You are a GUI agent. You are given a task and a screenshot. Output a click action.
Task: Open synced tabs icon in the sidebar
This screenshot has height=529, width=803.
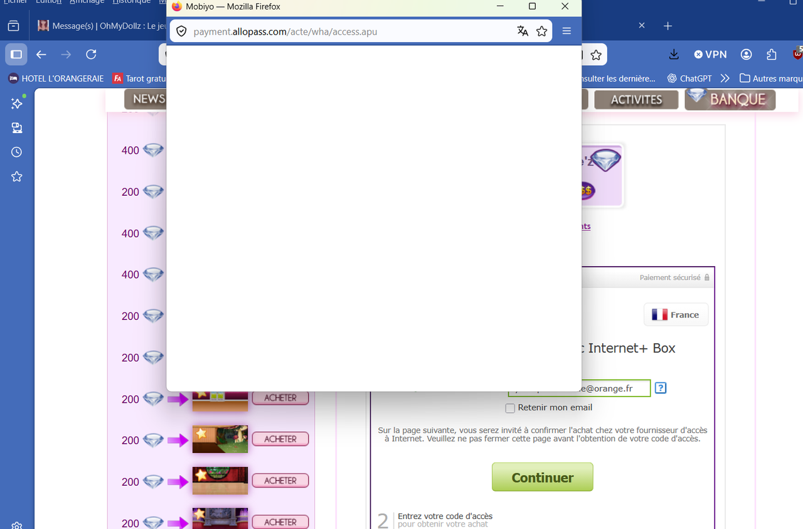[17, 128]
